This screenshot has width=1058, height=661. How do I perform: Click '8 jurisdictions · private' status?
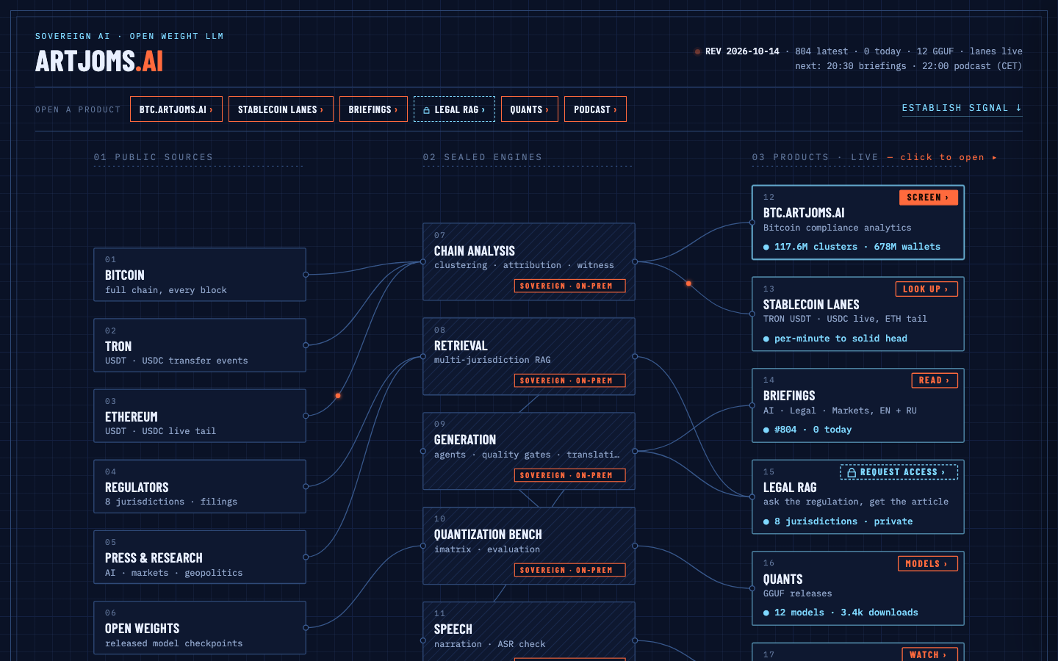coord(843,521)
